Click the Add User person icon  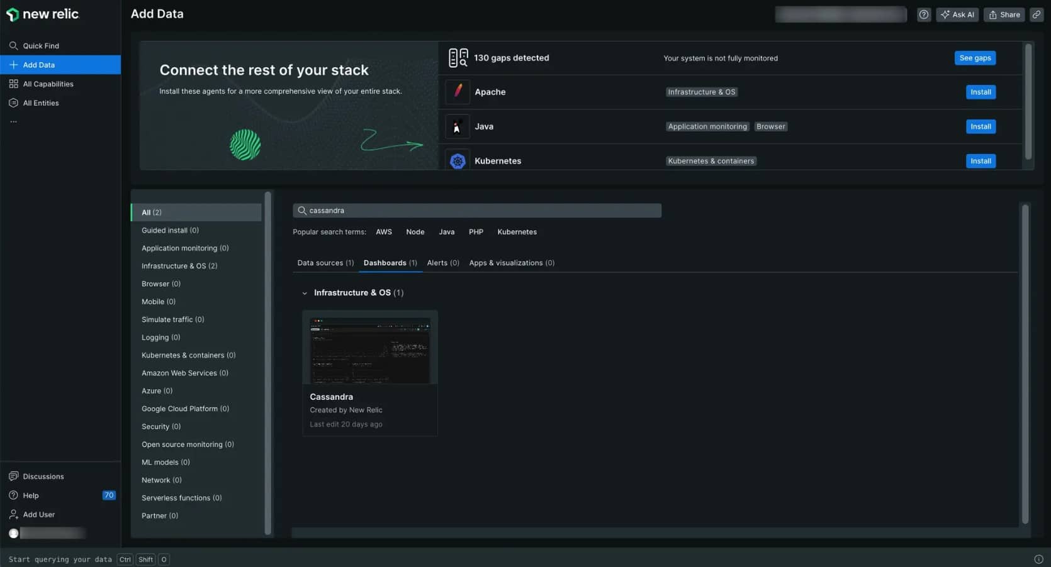point(13,514)
